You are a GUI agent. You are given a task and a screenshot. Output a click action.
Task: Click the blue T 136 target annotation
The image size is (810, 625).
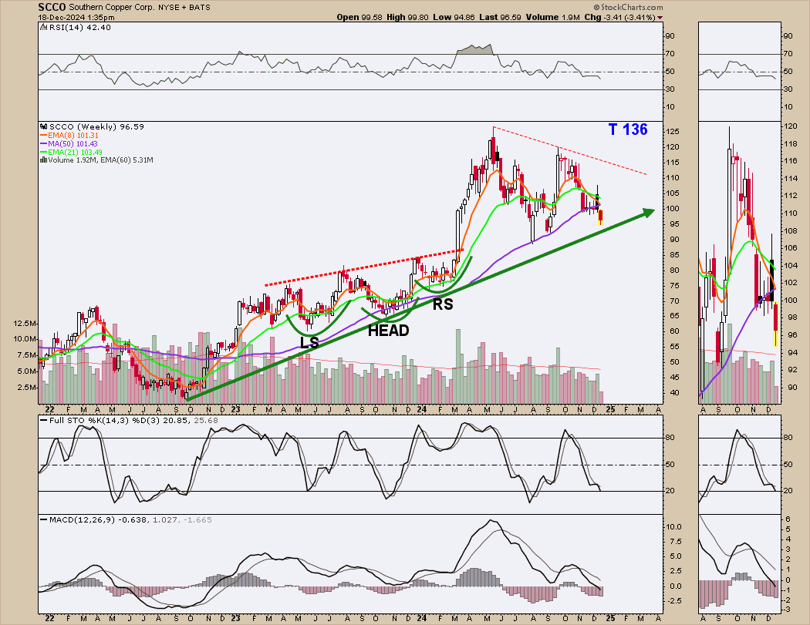coord(628,129)
